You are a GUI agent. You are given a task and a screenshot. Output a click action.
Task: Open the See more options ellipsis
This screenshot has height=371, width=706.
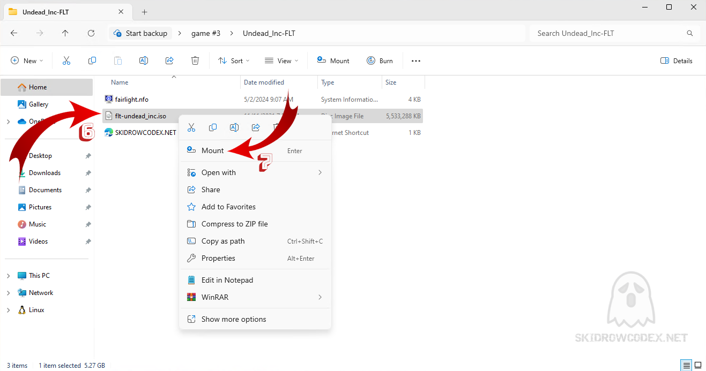click(416, 61)
